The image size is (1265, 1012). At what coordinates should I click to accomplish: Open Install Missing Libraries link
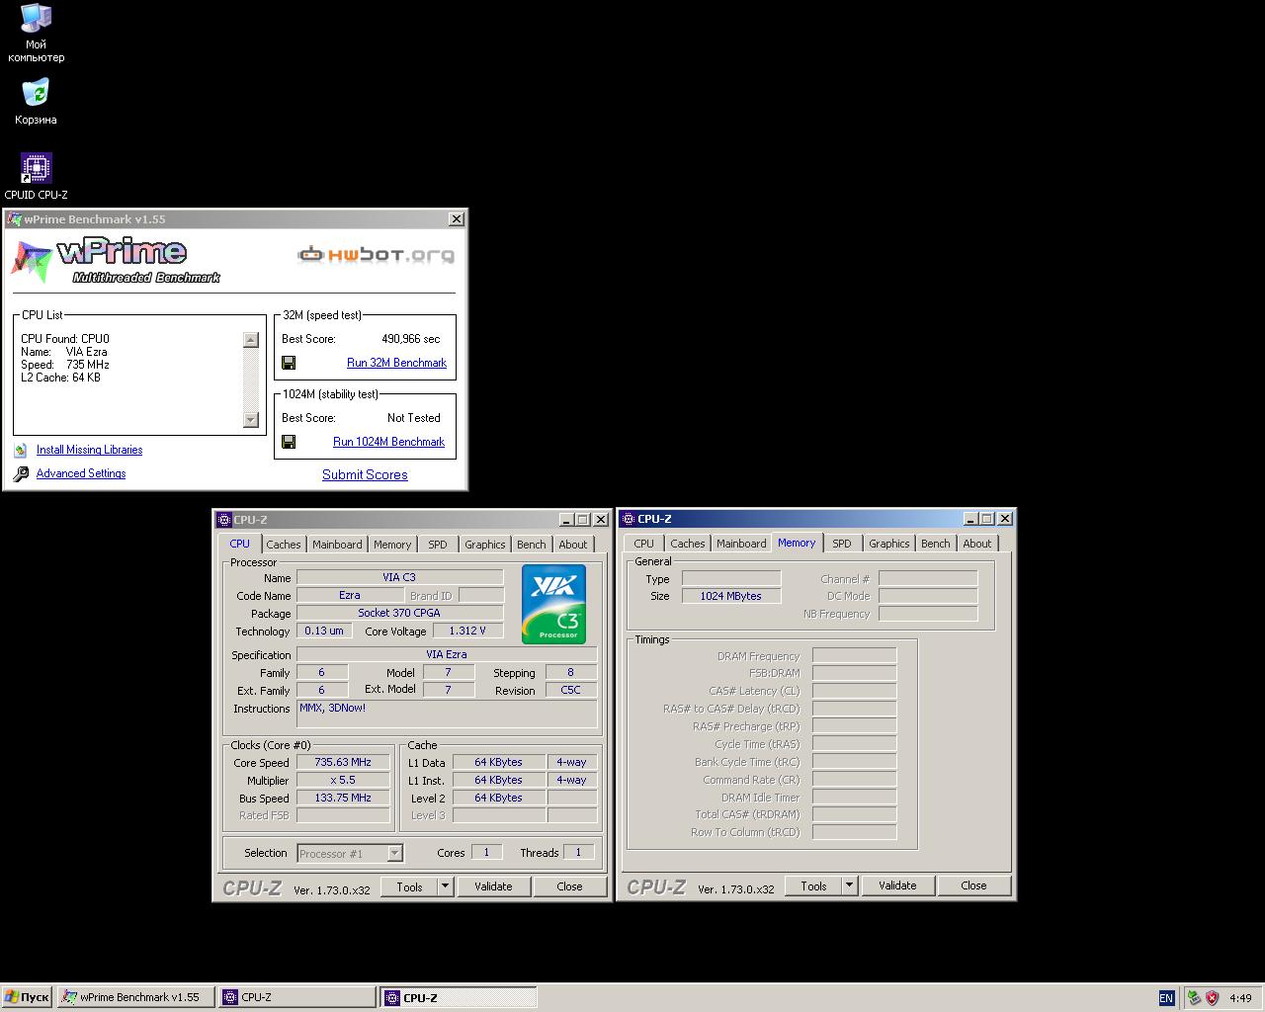click(89, 450)
